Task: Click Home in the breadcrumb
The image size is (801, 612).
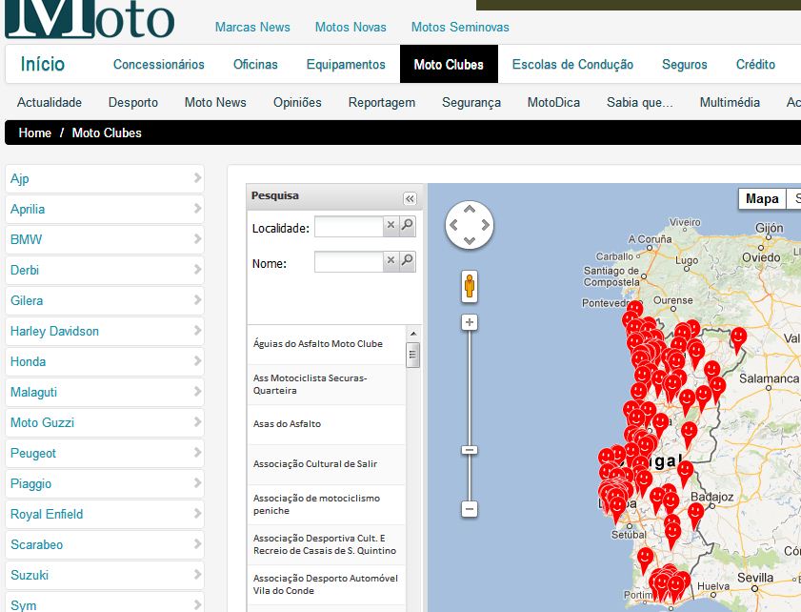Action: (34, 133)
